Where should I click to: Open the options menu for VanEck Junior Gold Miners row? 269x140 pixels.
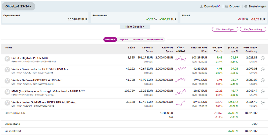(263, 103)
